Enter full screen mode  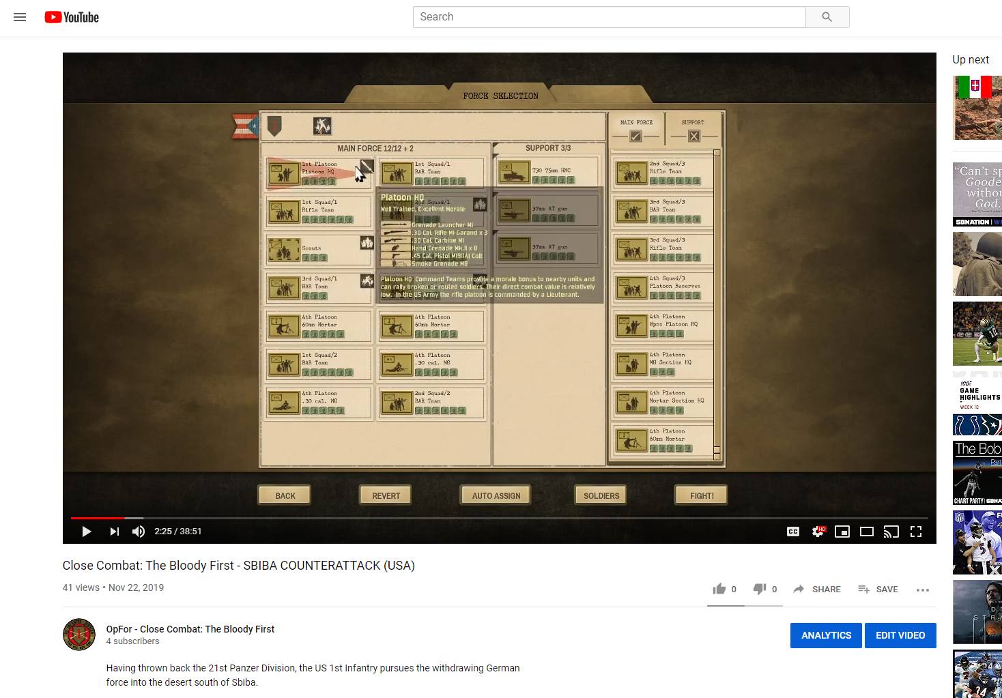(x=916, y=532)
